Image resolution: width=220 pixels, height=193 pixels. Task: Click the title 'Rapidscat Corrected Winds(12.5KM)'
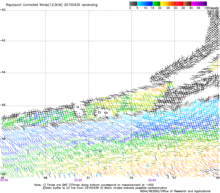click(34, 5)
